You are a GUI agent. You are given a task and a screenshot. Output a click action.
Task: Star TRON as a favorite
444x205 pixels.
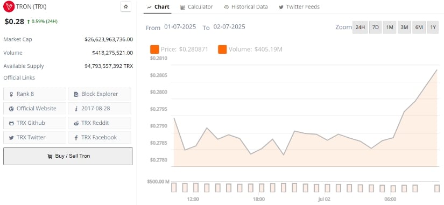(x=126, y=6)
